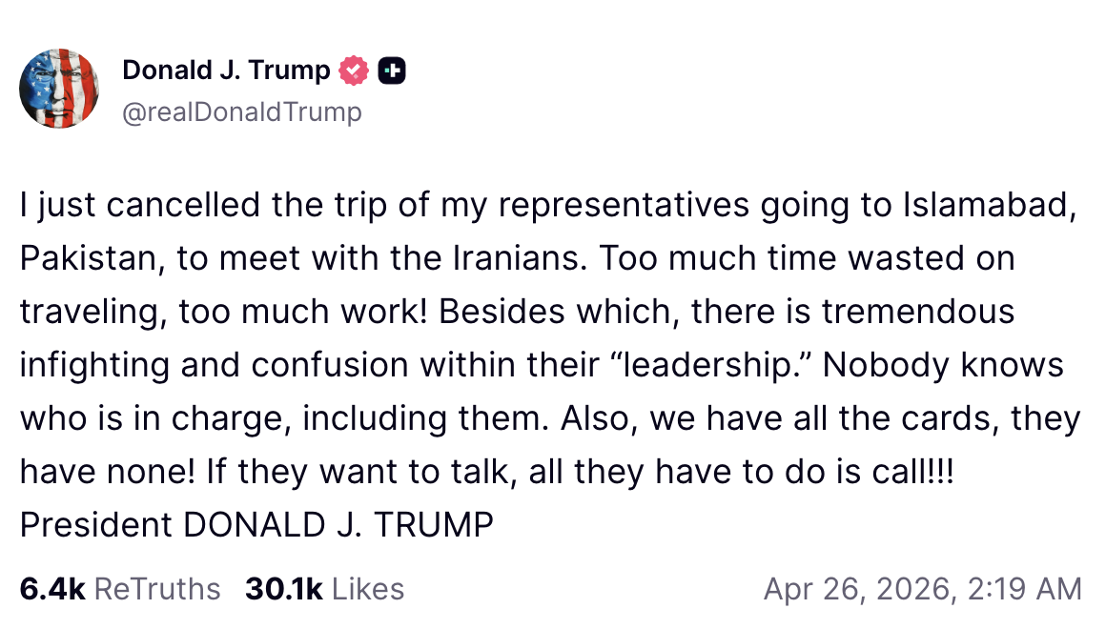The image size is (1106, 629).
Task: Click the phrase 'If they want to talk'
Action: [x=362, y=472]
